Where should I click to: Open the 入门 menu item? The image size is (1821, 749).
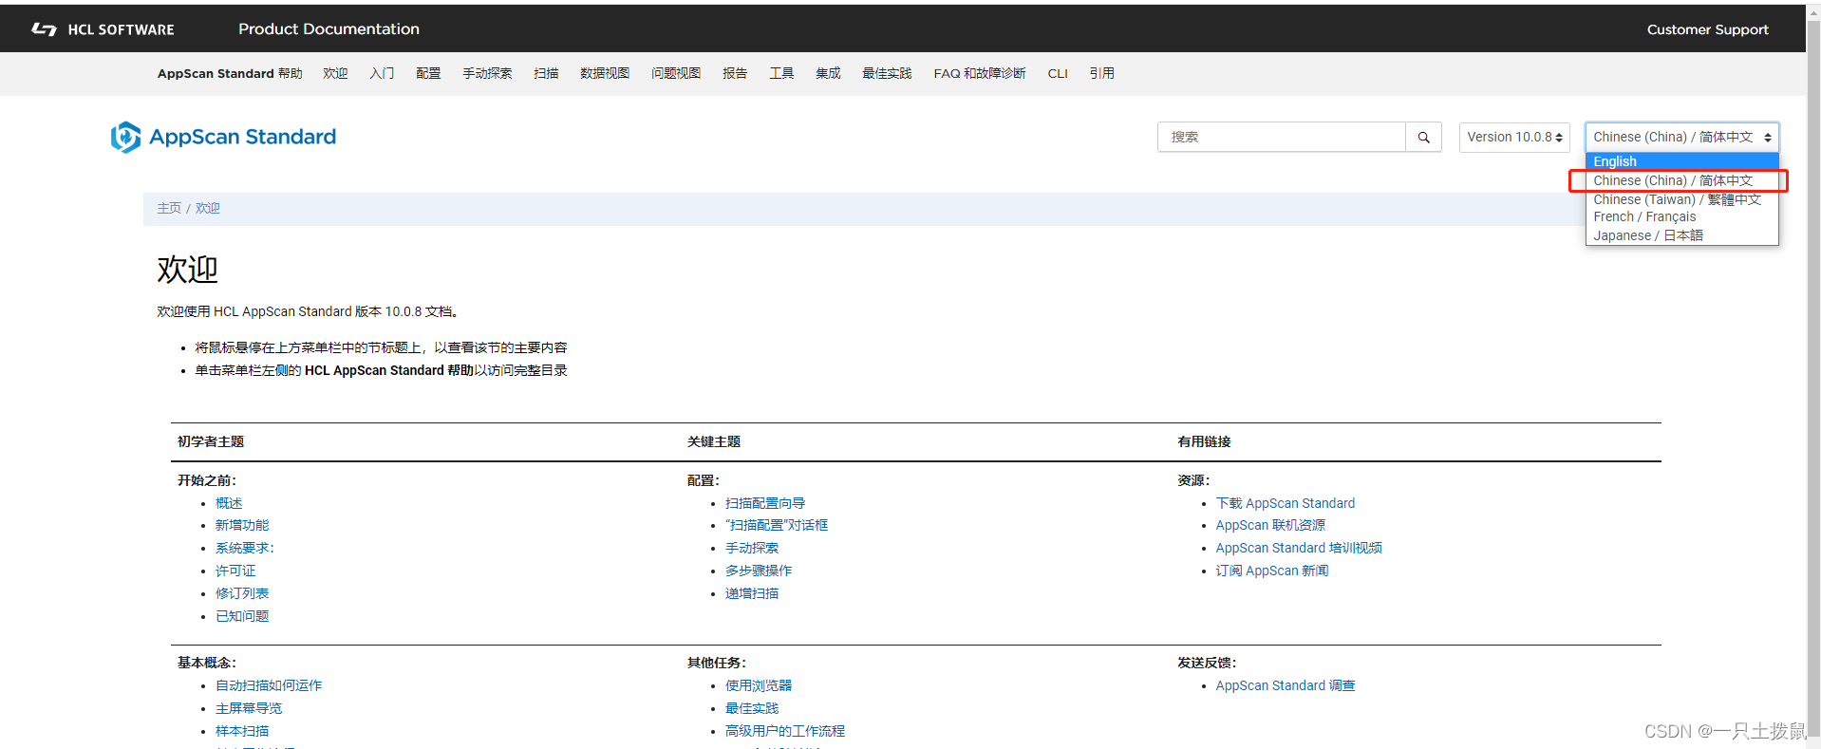[382, 73]
